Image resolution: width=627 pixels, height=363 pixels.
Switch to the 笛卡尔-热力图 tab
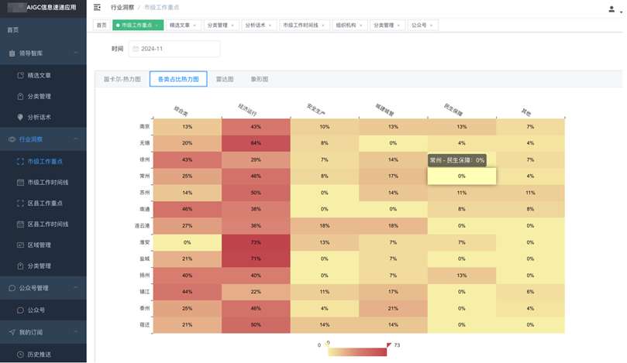tap(122, 79)
